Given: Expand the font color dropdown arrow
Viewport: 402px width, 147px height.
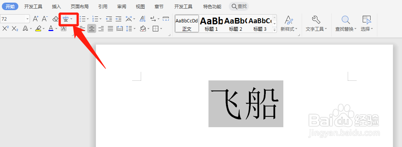Looking at the screenshot, I should [x=57, y=29].
